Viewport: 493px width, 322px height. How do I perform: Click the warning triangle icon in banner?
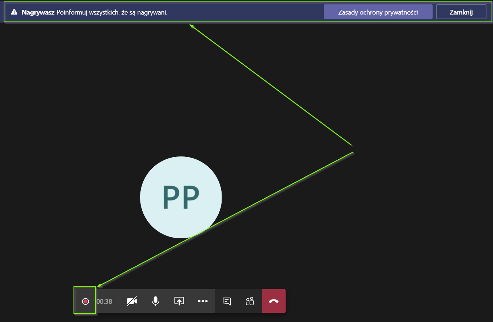14,12
